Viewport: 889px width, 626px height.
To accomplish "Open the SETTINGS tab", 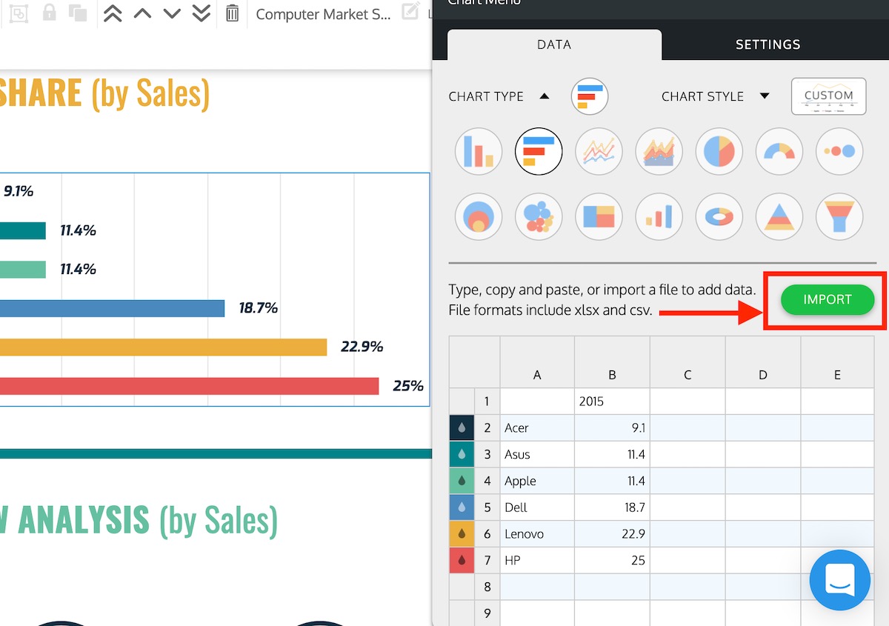I will 768,44.
